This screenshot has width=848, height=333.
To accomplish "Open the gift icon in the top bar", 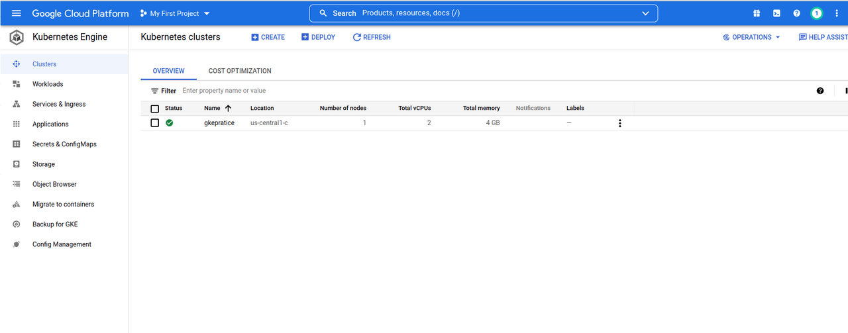I will 757,13.
